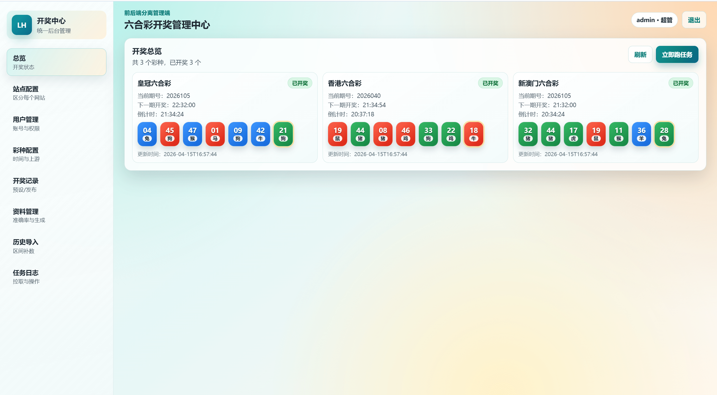Click ball 44 猪 in 新澳门六合彩
717x395 pixels.
(551, 134)
